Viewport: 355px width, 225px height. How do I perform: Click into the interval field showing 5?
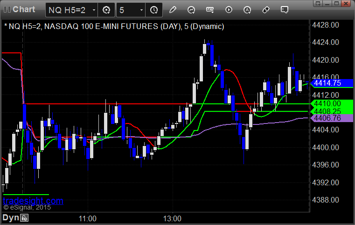pos(131,10)
